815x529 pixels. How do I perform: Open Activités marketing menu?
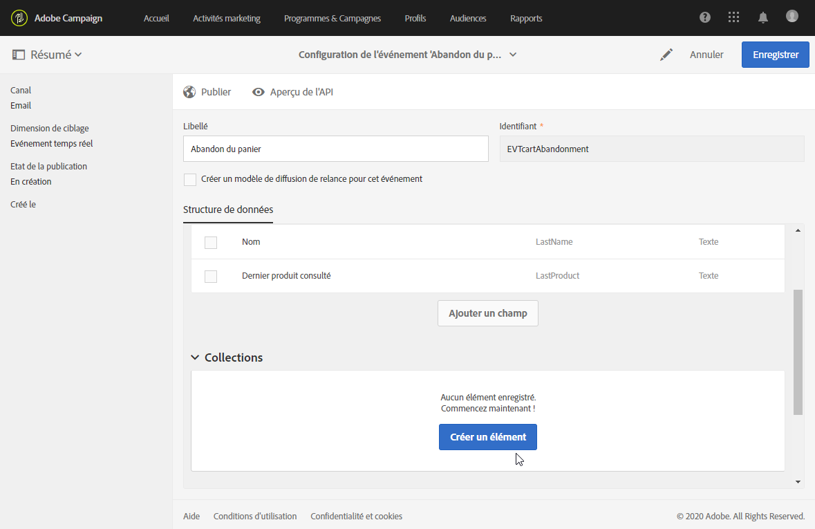click(227, 18)
